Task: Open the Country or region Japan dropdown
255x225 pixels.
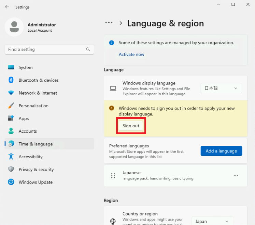Action: (212, 221)
